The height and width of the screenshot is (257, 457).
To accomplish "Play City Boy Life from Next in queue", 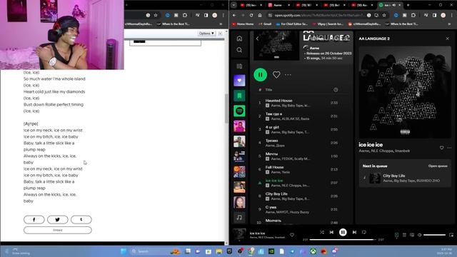I will [405, 178].
